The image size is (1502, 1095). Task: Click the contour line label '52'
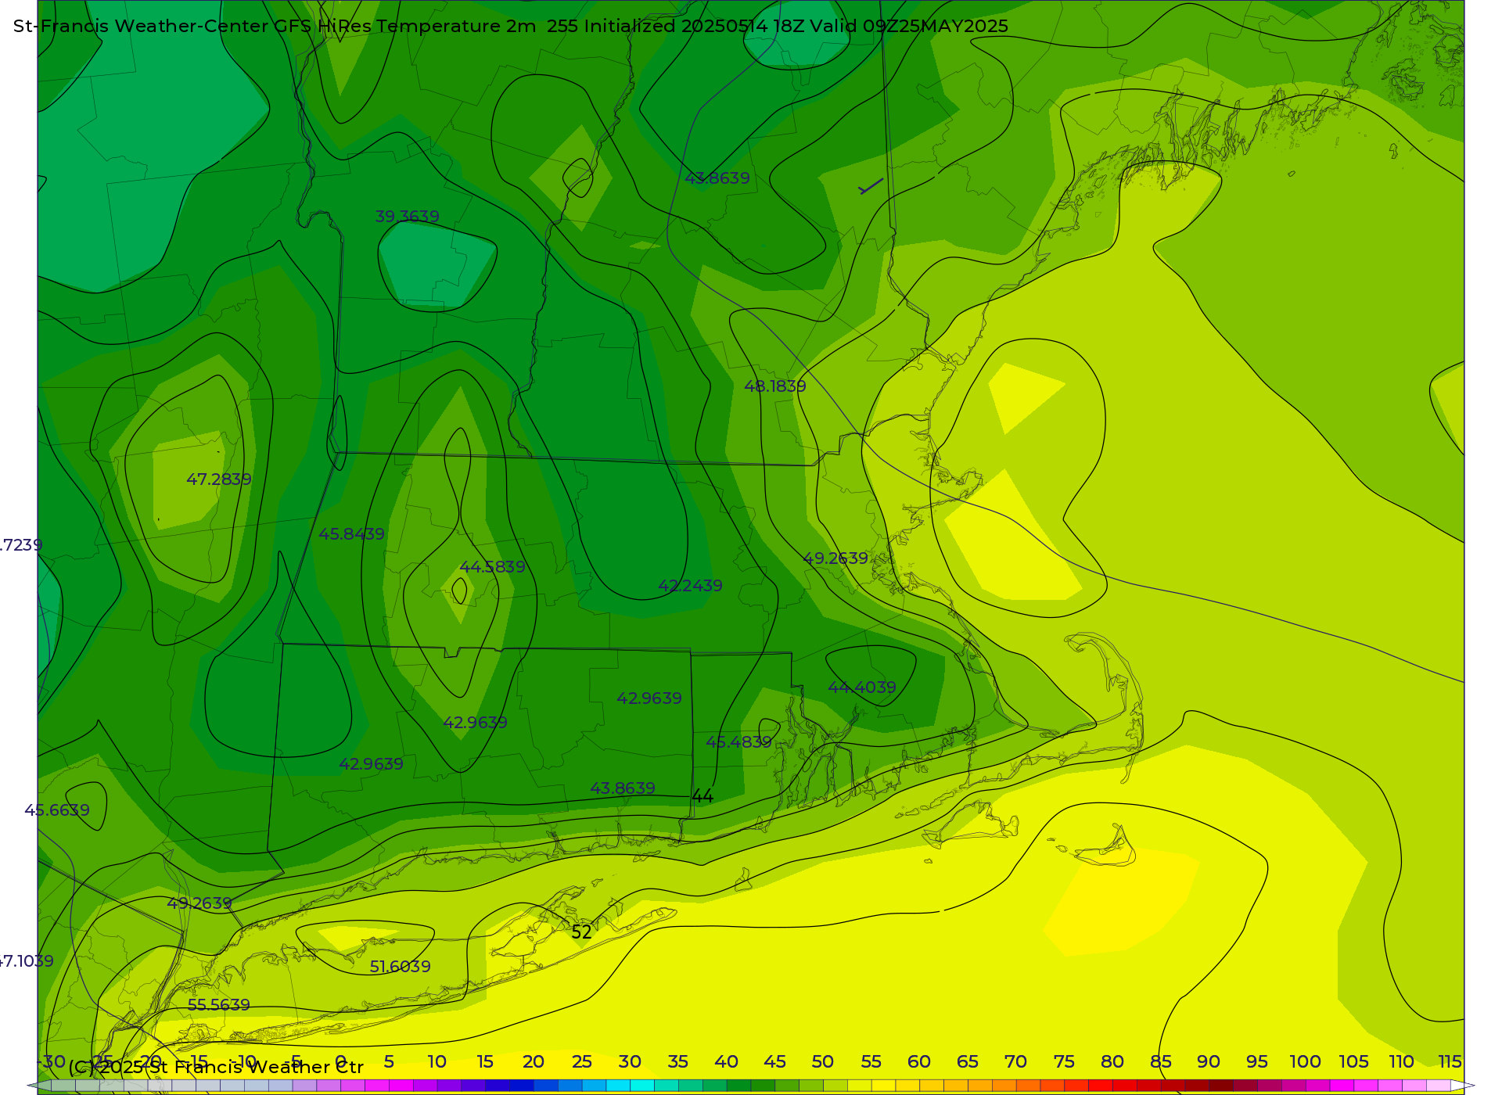(x=581, y=932)
